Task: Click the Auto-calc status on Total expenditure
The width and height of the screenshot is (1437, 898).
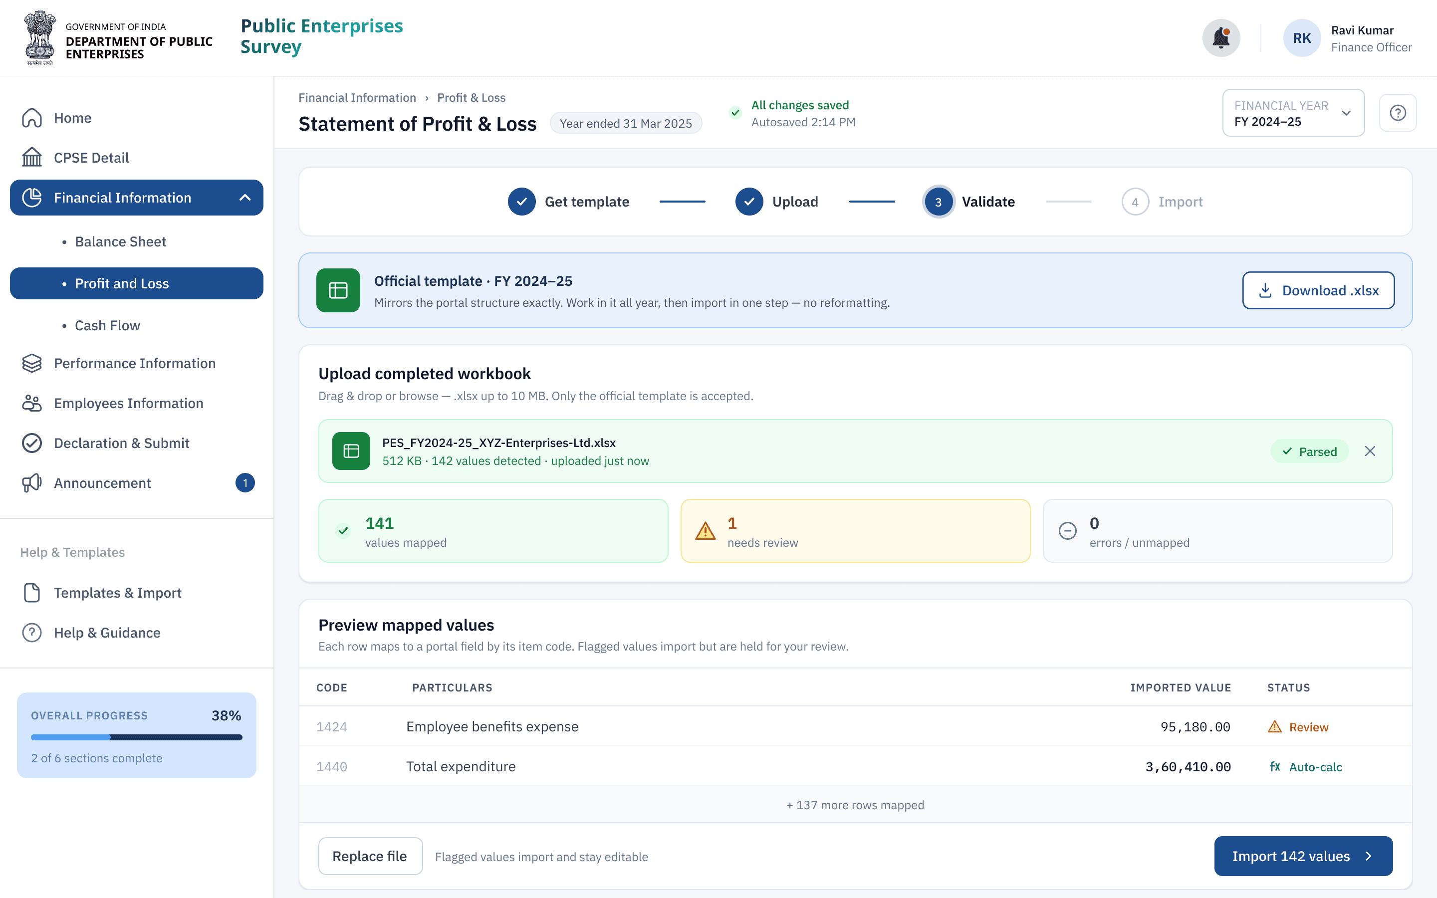Action: 1306,767
